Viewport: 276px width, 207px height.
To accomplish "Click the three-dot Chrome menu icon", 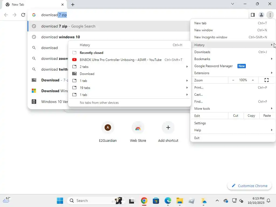I will [x=270, y=15].
